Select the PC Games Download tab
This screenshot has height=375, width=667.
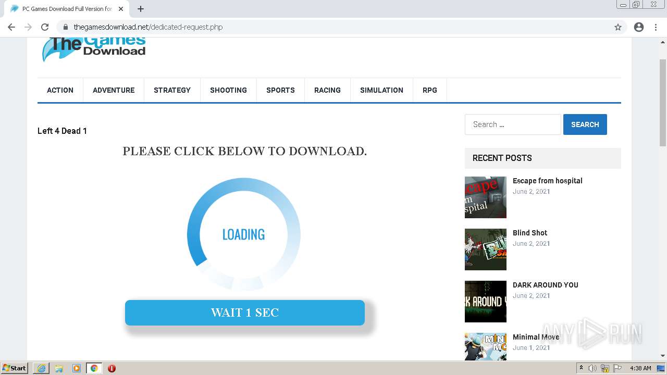pos(66,9)
